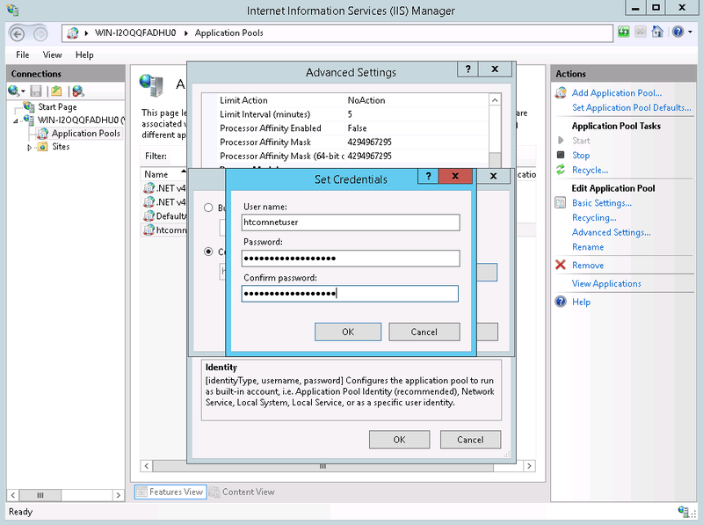Click the Delete Connection icon in Connections
Viewport: 703px width, 525px height.
78,91
